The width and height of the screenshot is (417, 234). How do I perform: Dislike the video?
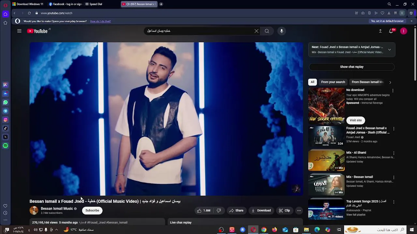point(219,211)
